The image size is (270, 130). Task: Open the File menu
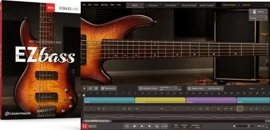click(84, 5)
